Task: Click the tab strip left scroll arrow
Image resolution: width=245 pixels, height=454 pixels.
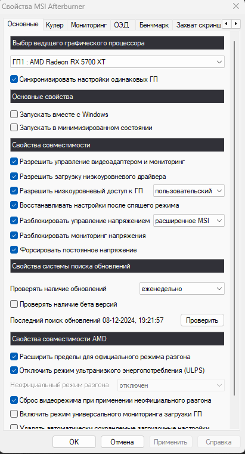Action: point(227,23)
